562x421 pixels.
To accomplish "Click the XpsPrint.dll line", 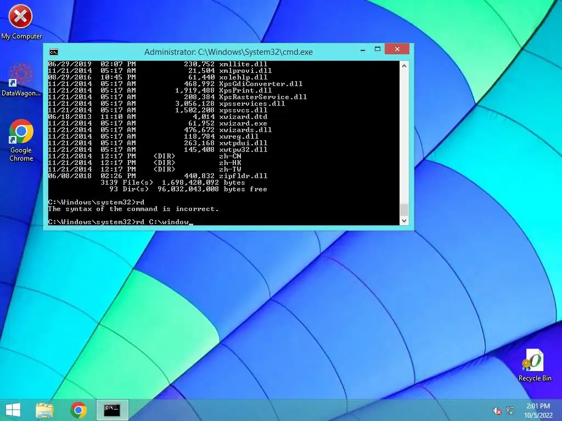I will pyautogui.click(x=160, y=90).
